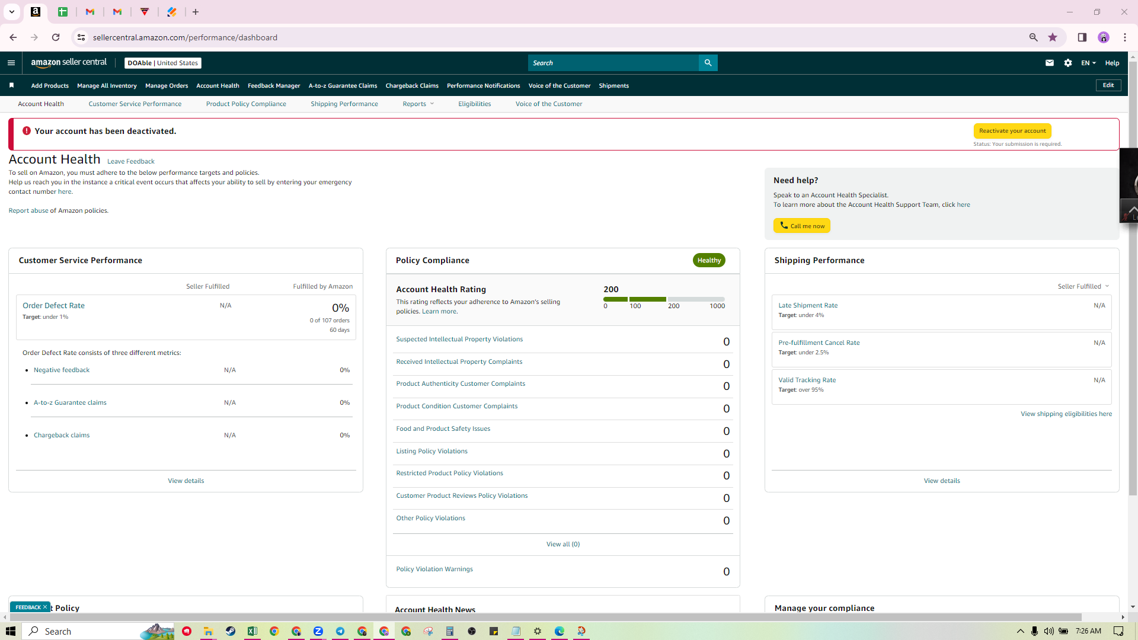
Task: Open the Late Shipment Rate link
Action: coord(808,306)
